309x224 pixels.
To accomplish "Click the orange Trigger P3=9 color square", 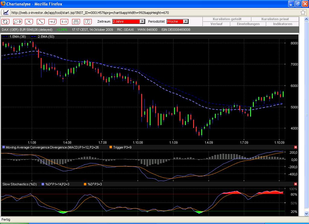I will click(x=111, y=147).
